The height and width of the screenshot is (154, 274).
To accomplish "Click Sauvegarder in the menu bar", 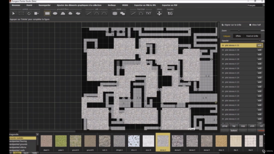I will [x=45, y=5].
